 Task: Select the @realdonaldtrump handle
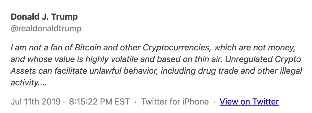[x=46, y=29]
